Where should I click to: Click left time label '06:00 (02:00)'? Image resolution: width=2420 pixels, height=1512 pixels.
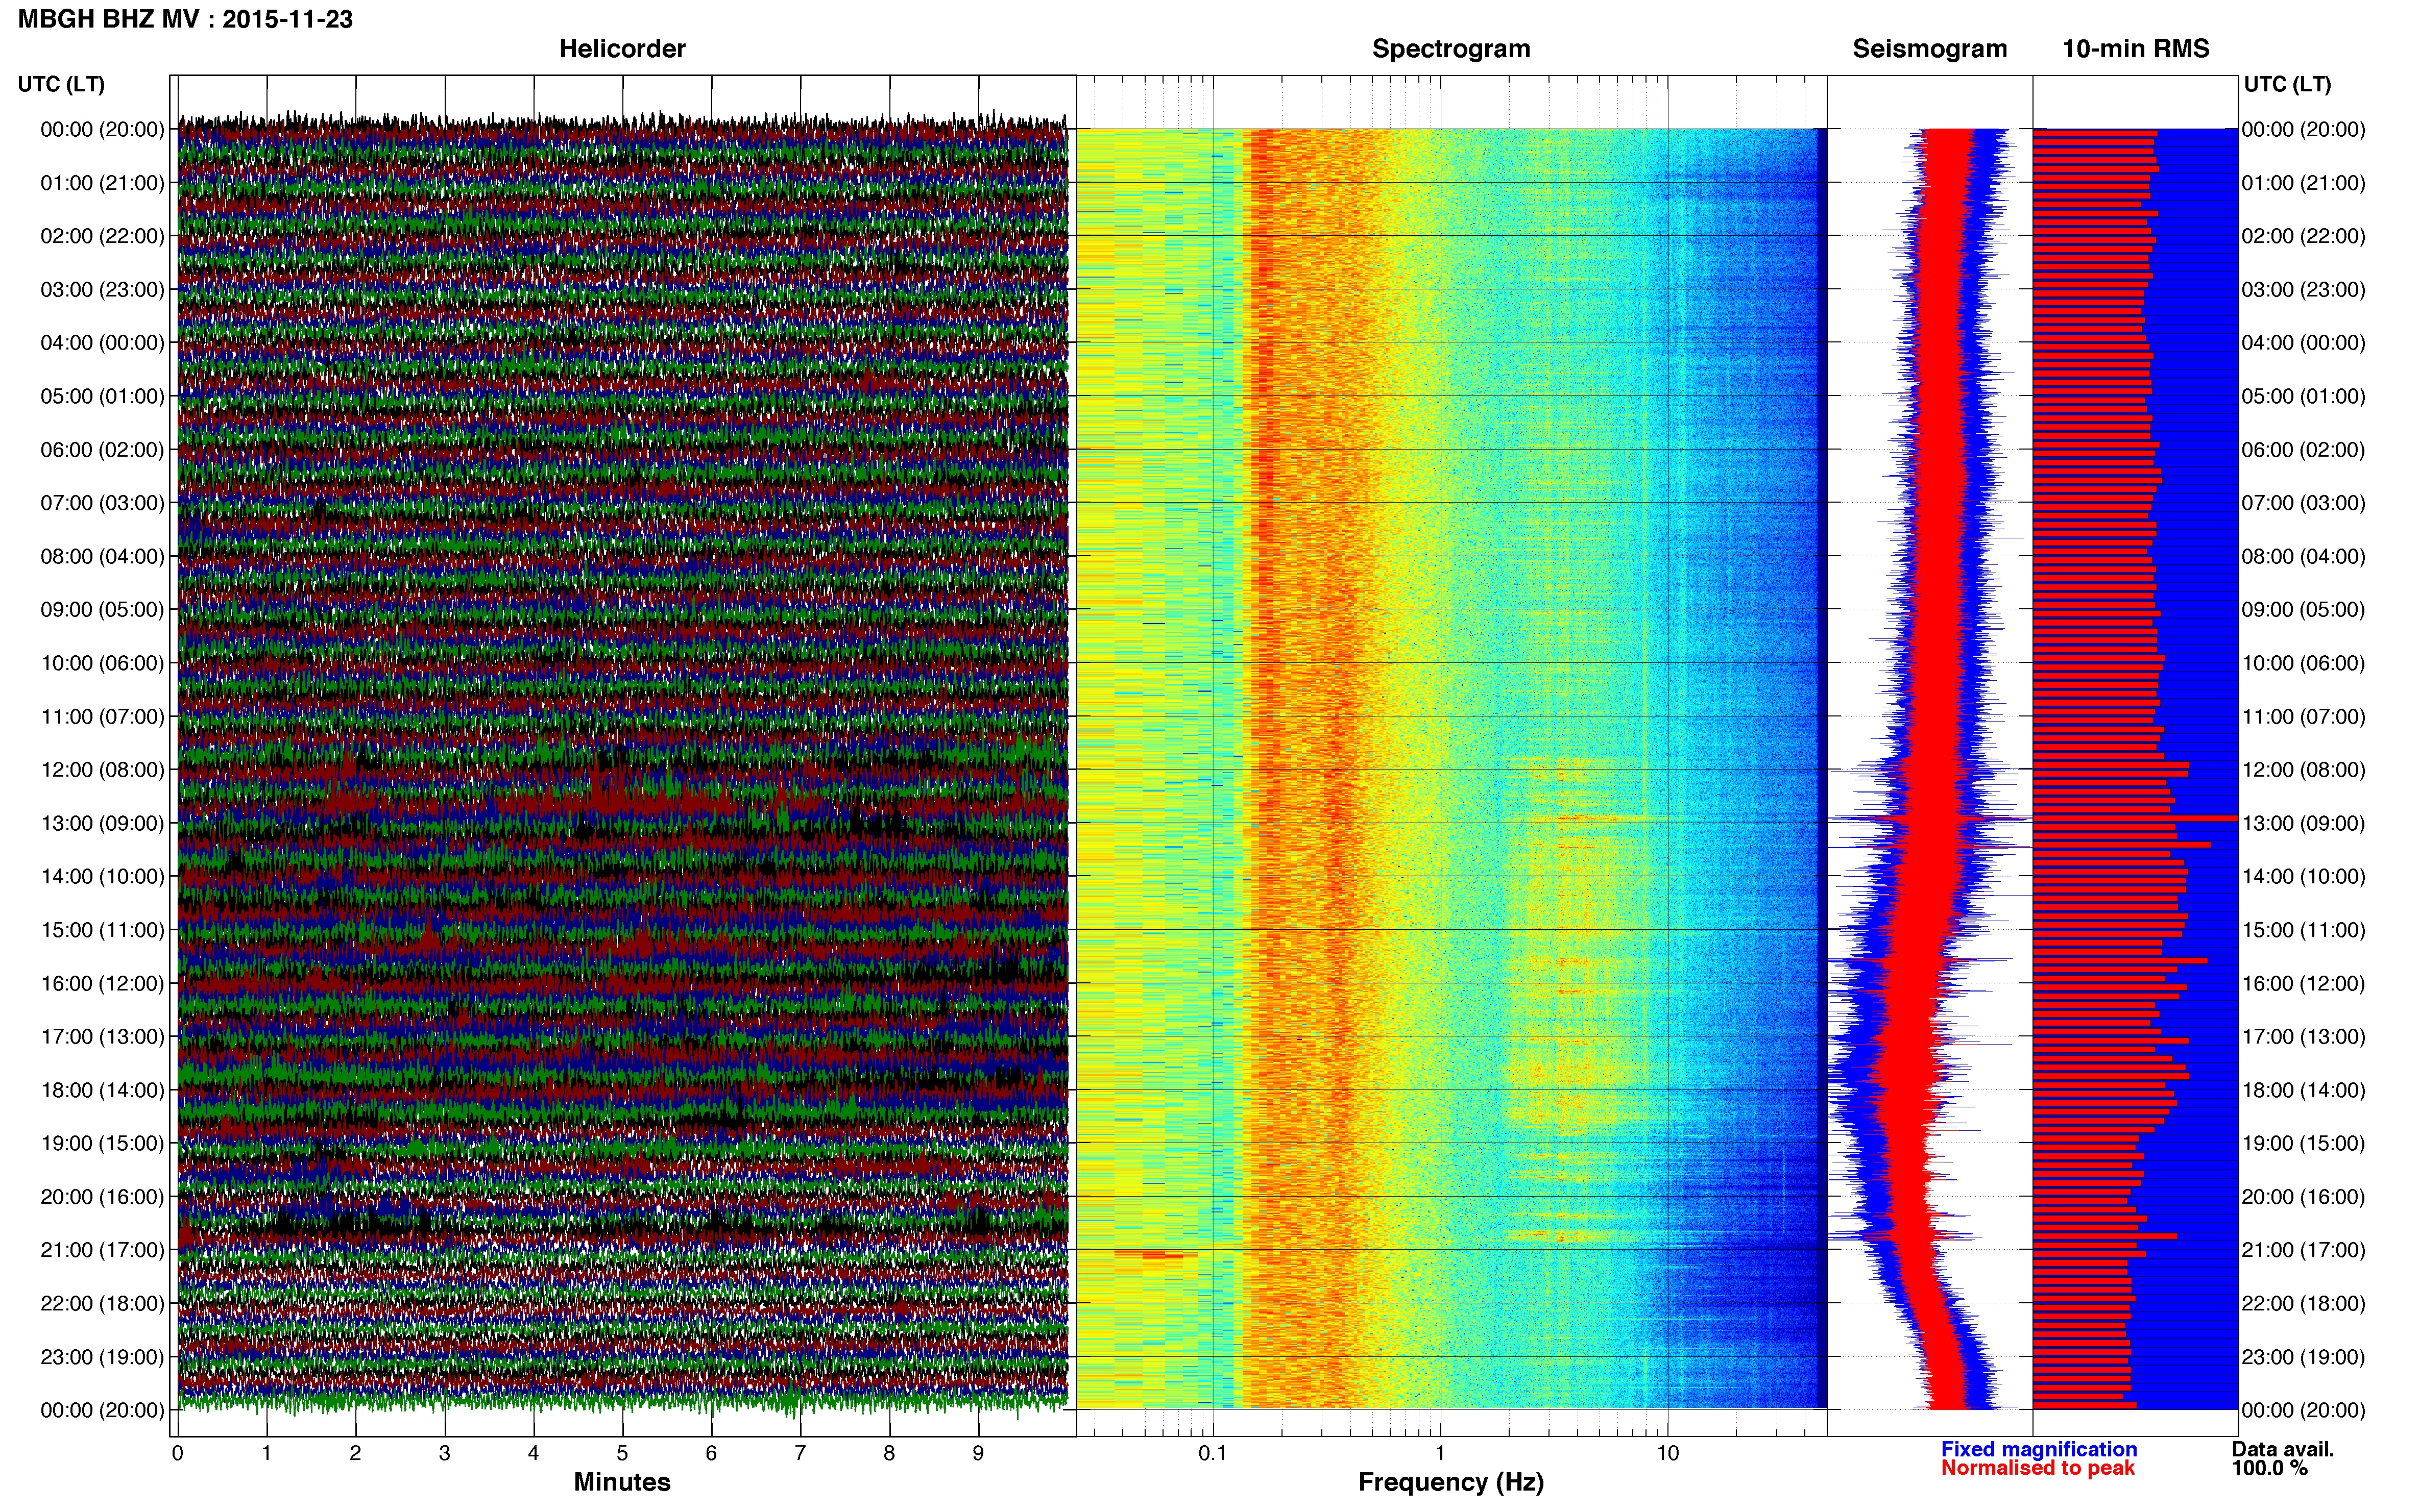102,450
